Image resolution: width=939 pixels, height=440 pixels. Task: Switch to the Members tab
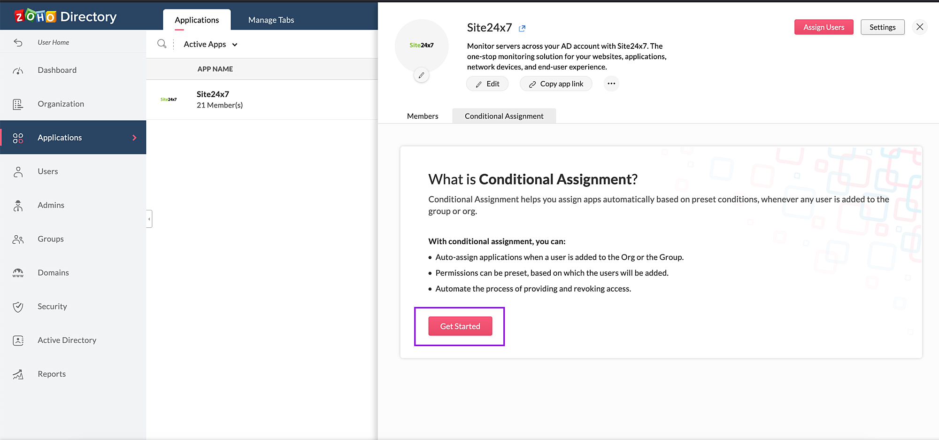(x=423, y=116)
